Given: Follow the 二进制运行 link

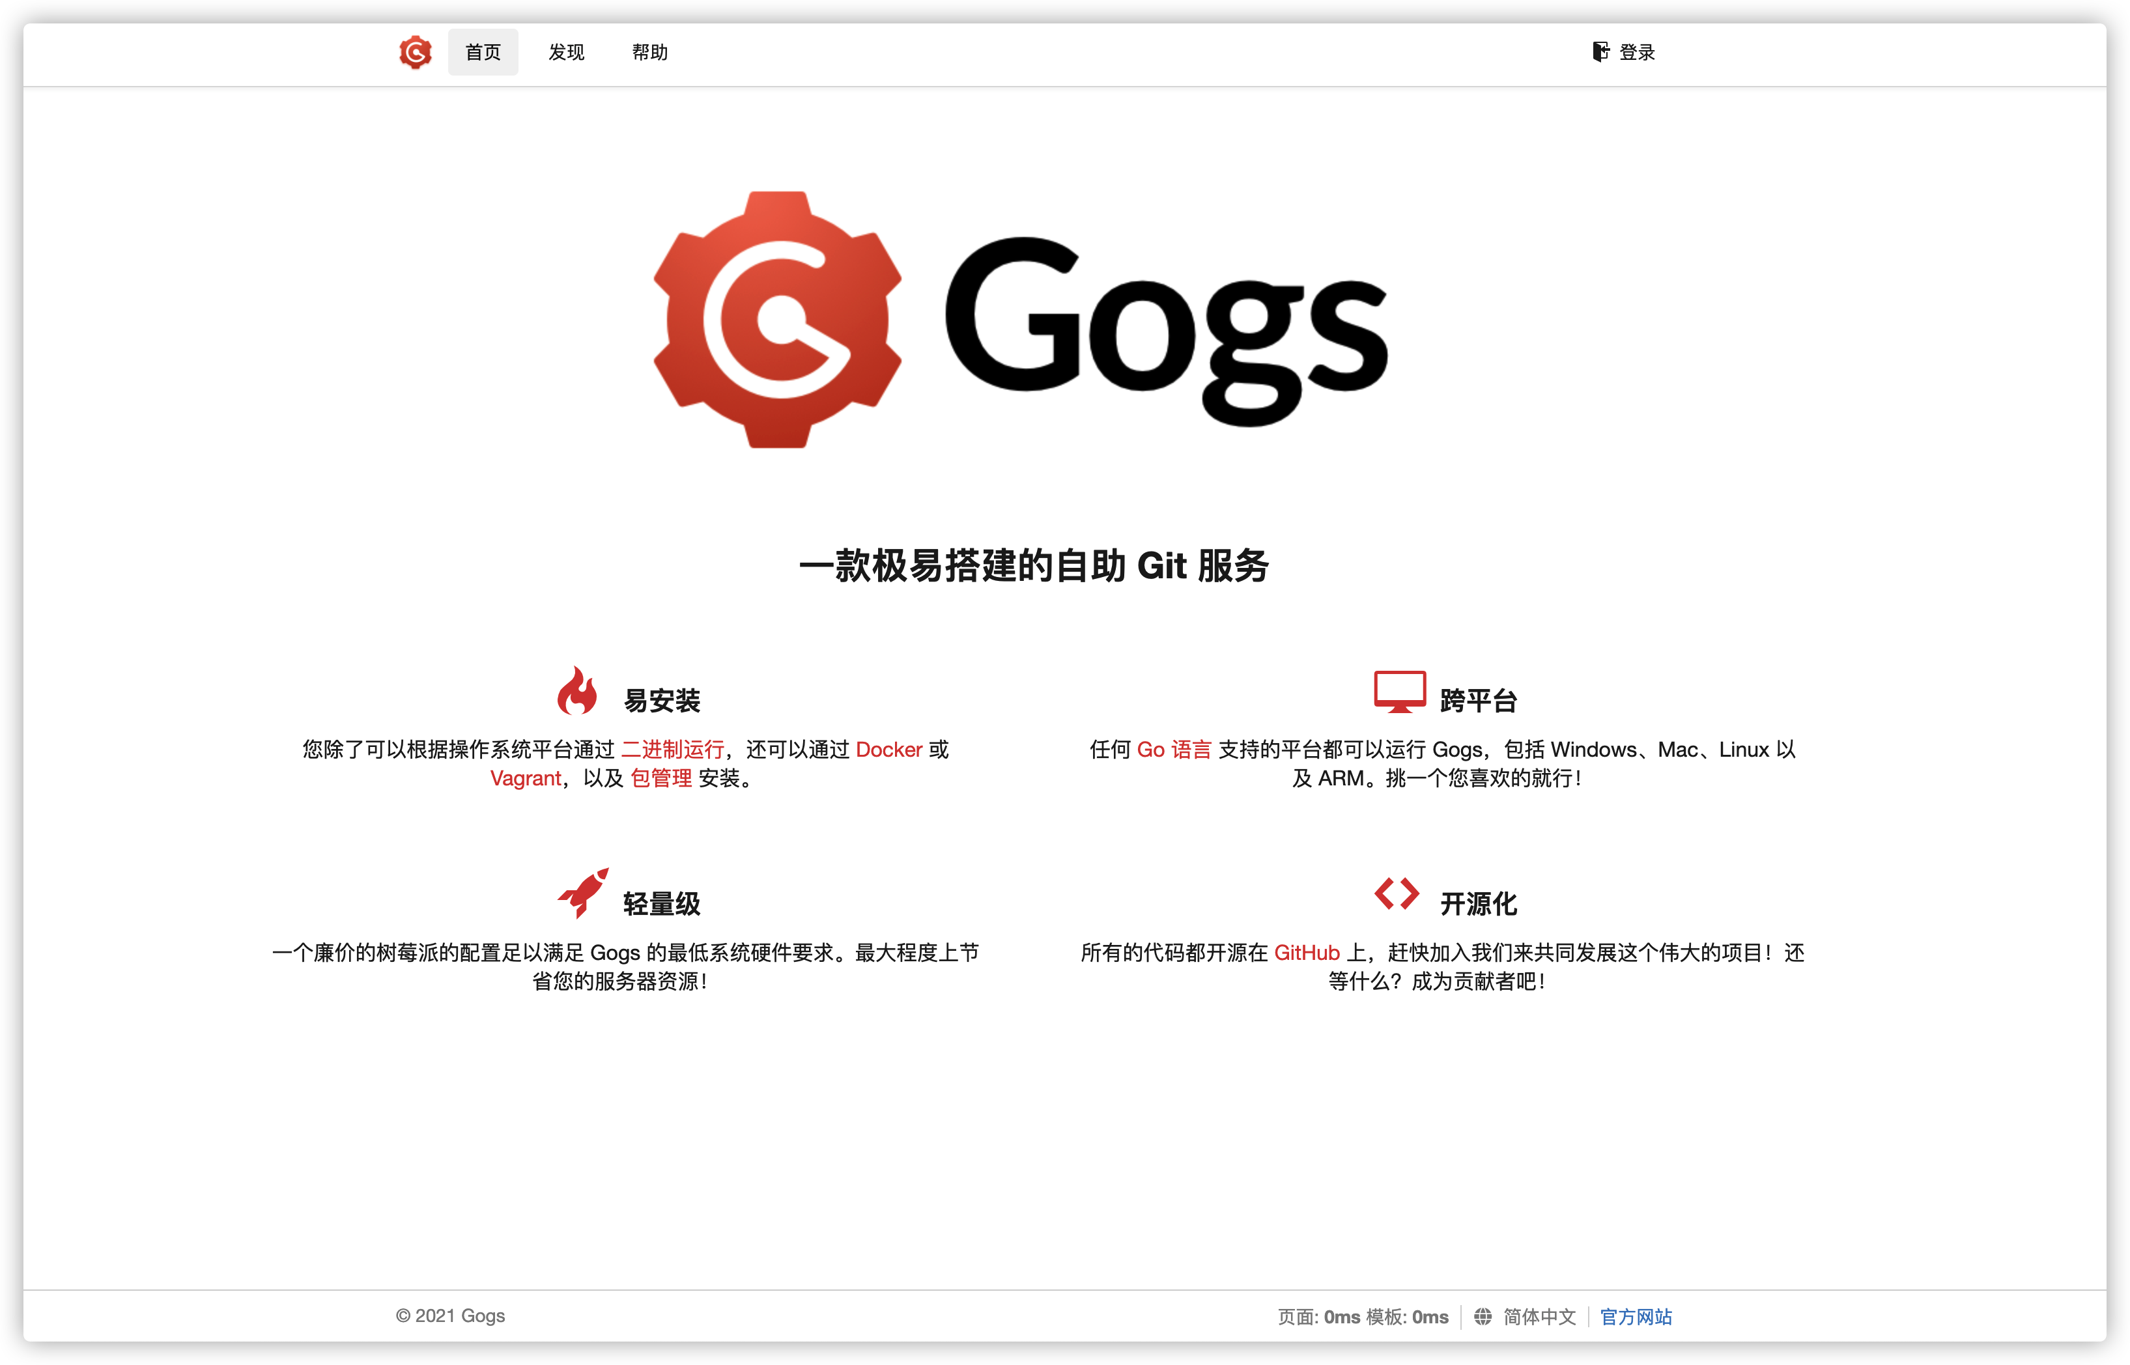Looking at the screenshot, I should pos(673,750).
